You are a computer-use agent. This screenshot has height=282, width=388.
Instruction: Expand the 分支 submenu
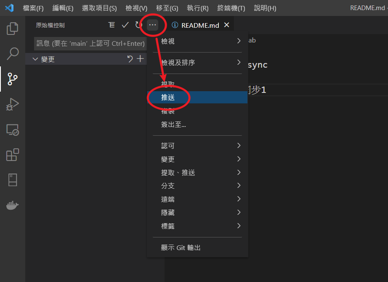pos(197,186)
